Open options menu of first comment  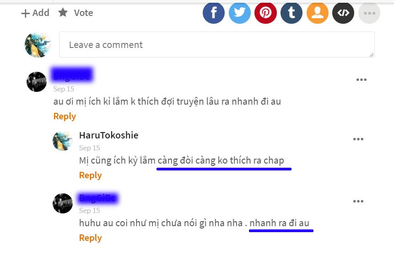(x=362, y=80)
